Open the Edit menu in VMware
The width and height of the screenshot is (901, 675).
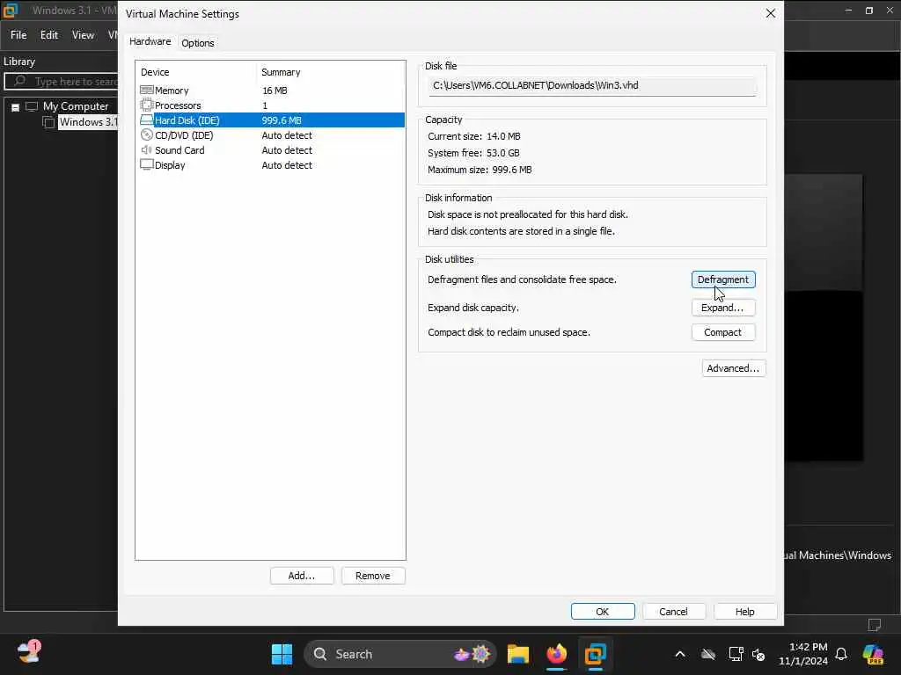pyautogui.click(x=49, y=35)
